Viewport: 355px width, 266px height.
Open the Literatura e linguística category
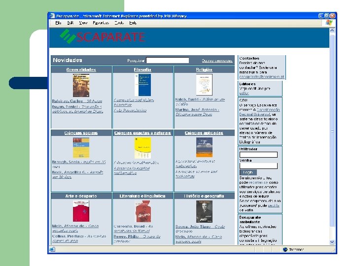pyautogui.click(x=142, y=196)
